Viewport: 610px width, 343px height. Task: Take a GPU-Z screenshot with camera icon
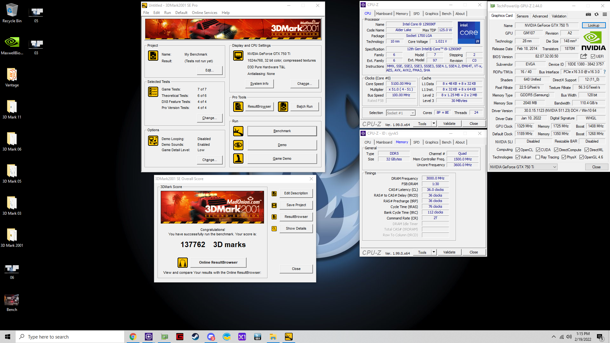coord(588,14)
